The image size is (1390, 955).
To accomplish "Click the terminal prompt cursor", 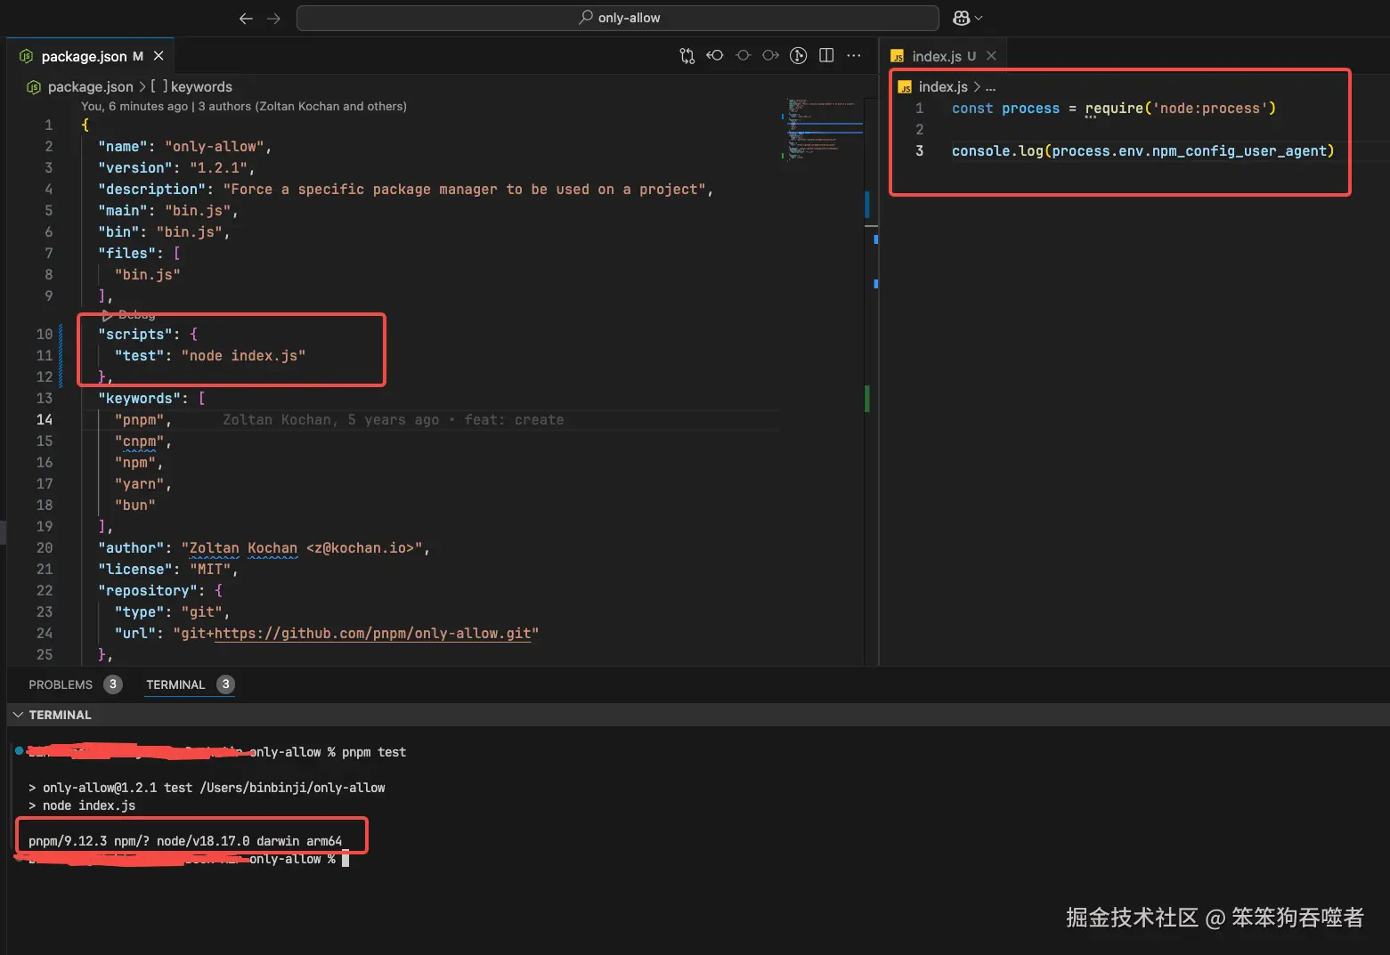I will point(345,860).
